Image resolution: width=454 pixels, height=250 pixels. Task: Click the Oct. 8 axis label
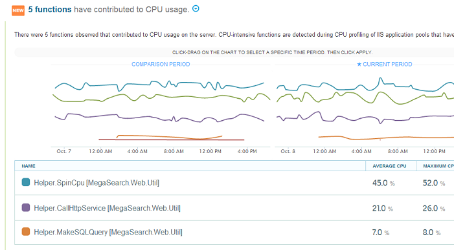click(x=288, y=151)
